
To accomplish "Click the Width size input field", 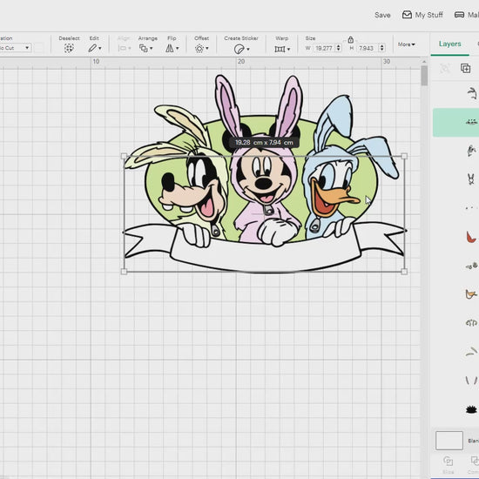I will click(x=324, y=48).
